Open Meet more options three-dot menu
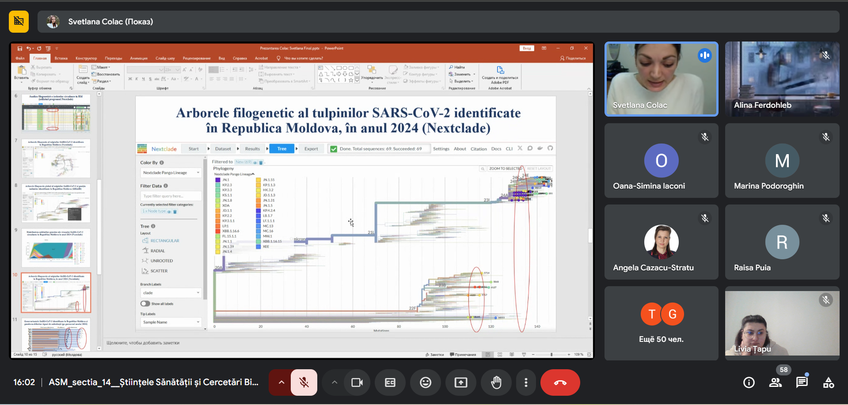This screenshot has height=405, width=848. 526,382
